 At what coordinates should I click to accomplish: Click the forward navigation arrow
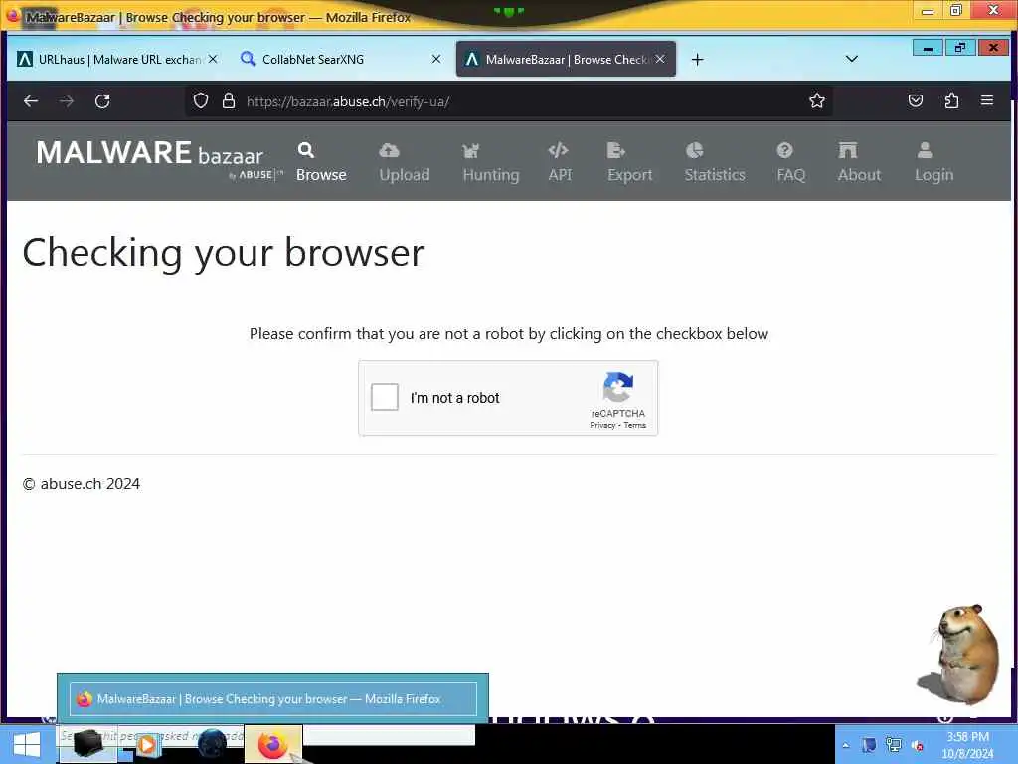pos(67,101)
